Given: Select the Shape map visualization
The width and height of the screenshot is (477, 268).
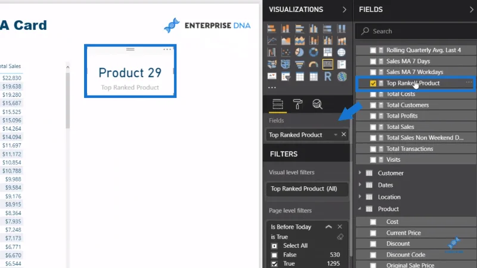Looking at the screenshot, I should (x=286, y=64).
